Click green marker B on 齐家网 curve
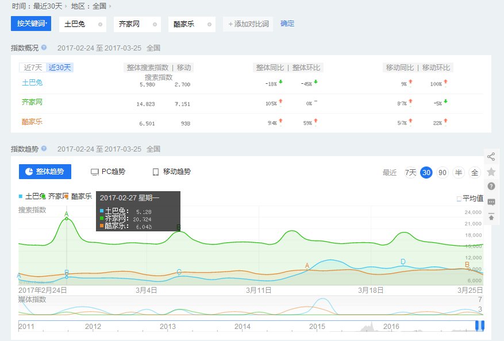This screenshot has height=341, width=504. (x=179, y=227)
